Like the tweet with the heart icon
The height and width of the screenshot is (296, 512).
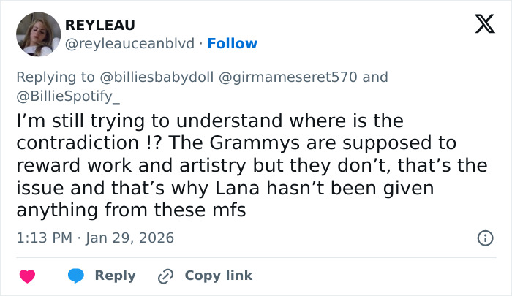pos(28,276)
